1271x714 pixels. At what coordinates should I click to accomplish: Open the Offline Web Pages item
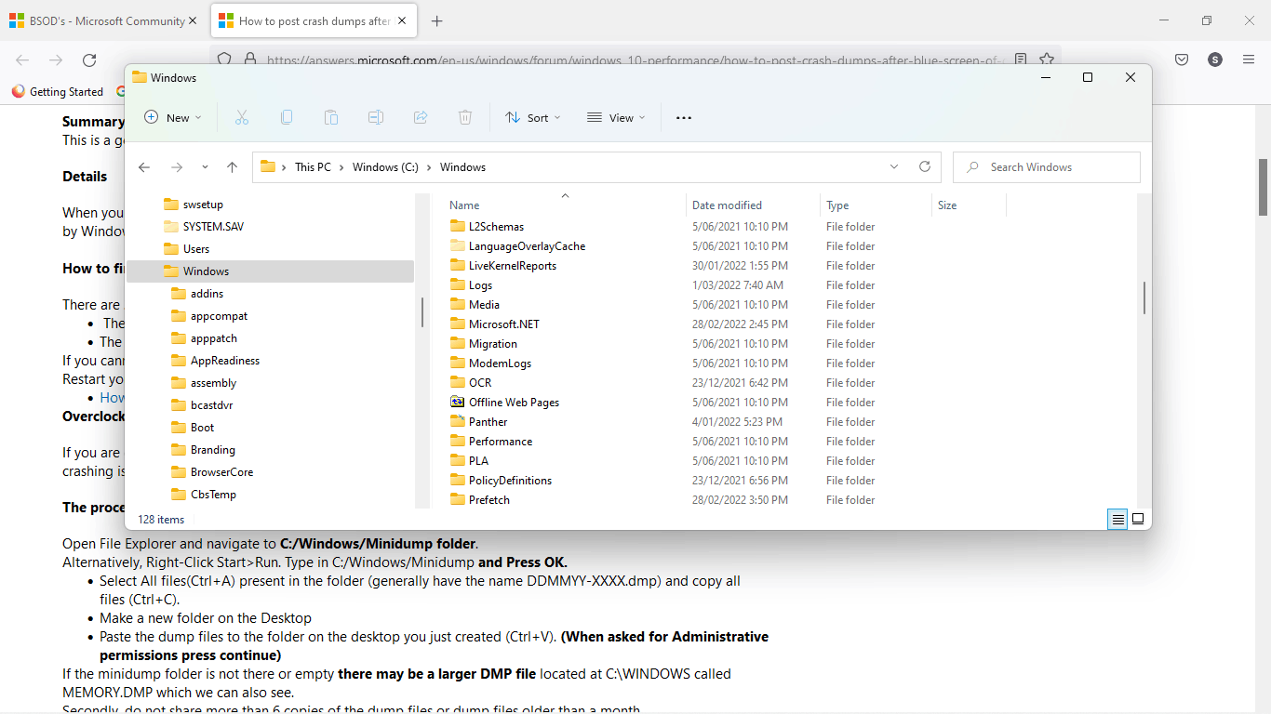pyautogui.click(x=514, y=403)
